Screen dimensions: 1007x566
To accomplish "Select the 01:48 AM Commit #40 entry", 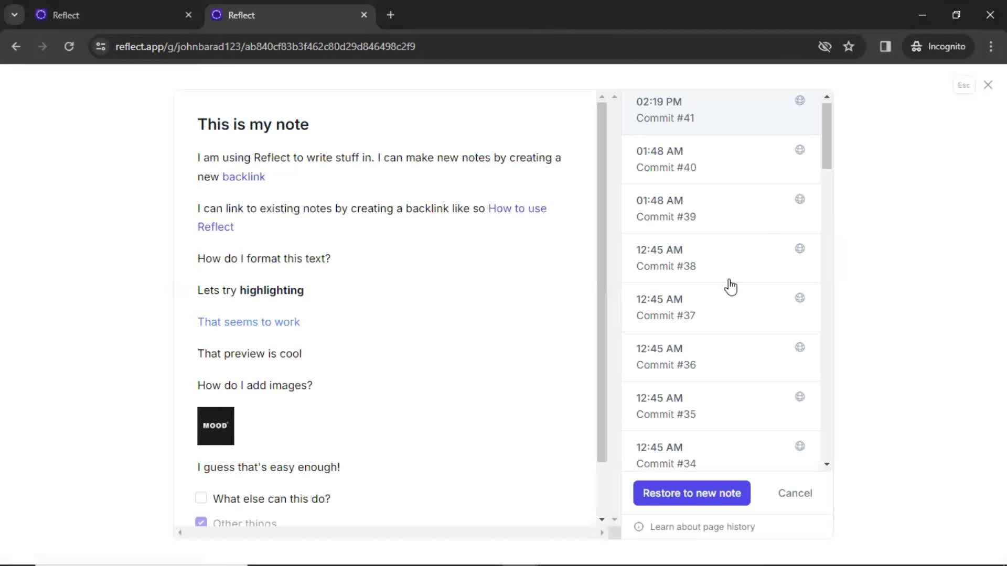I will 721,159.
